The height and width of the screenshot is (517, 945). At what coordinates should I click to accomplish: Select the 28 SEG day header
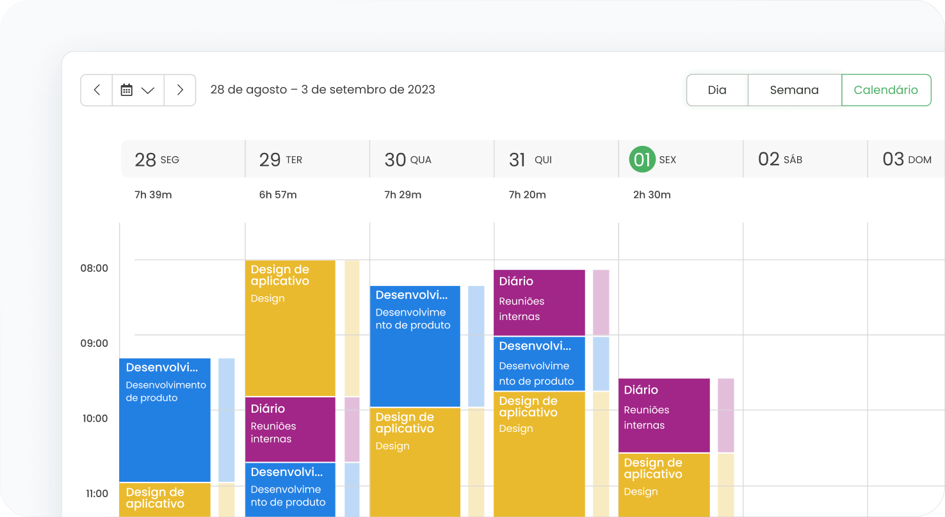click(x=157, y=159)
